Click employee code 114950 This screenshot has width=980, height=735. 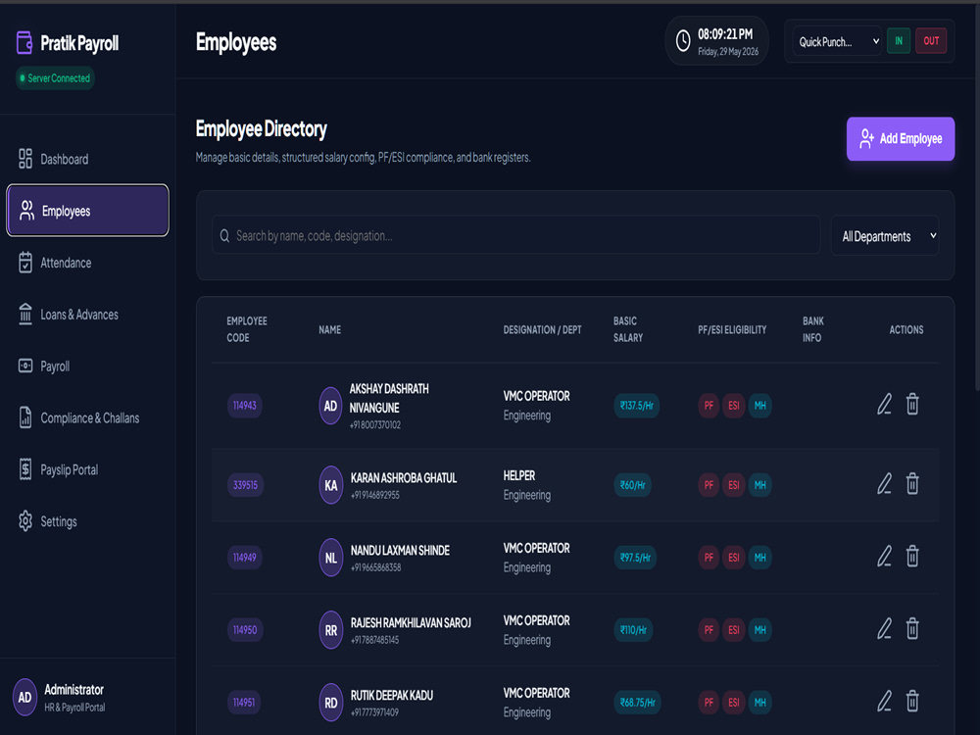(x=245, y=630)
